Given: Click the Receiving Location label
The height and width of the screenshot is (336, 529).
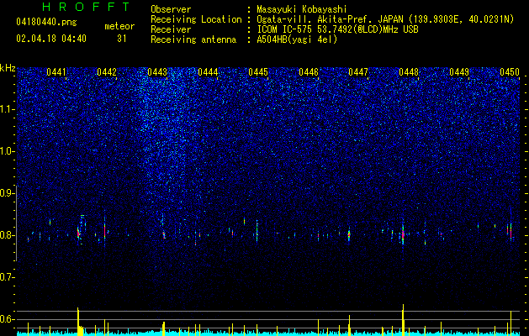Looking at the screenshot, I should [196, 19].
